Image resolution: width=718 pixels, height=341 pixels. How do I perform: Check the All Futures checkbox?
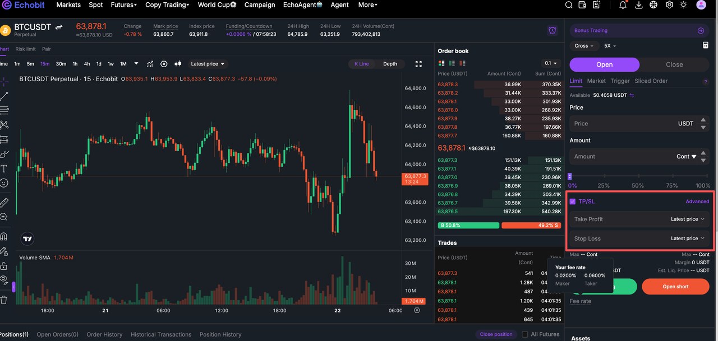click(x=525, y=334)
